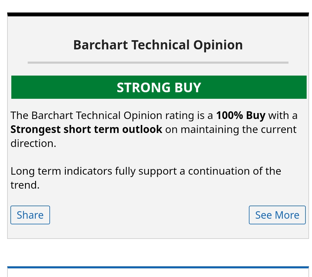Image resolution: width=312 pixels, height=277 pixels.
Task: Click the word 'STRONG' in the green banner
Action: 143,87
